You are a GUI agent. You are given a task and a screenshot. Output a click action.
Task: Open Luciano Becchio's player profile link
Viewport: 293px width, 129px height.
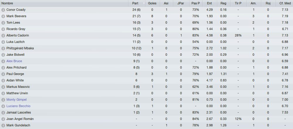18,106
